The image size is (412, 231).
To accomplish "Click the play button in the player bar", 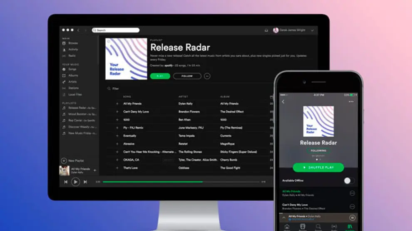I will [75, 182].
